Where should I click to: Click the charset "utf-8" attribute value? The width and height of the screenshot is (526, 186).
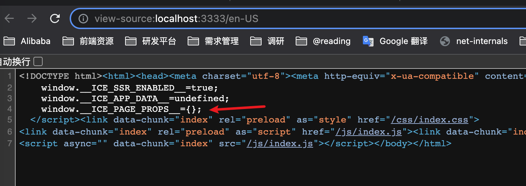(x=265, y=76)
